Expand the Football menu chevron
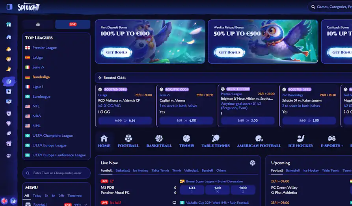Image resolution: width=352 pixels, height=206 pixels. (x=86, y=205)
